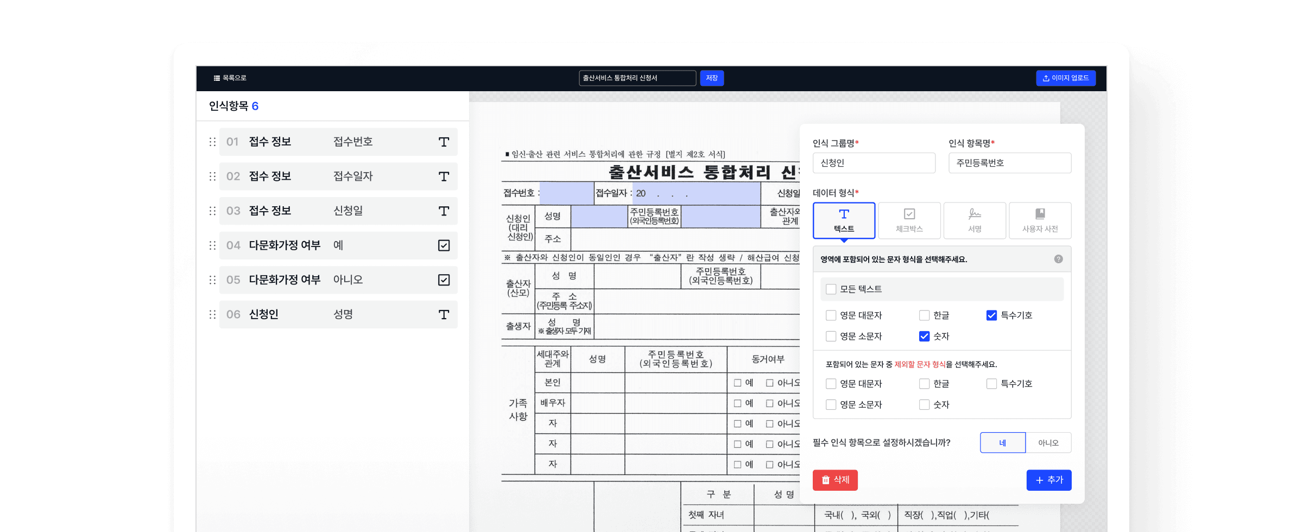Toggle included 한글 checkbox
The image size is (1303, 532).
click(x=924, y=315)
